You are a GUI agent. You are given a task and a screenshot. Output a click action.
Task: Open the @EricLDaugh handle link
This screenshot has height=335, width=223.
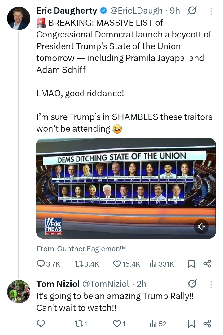click(x=136, y=11)
